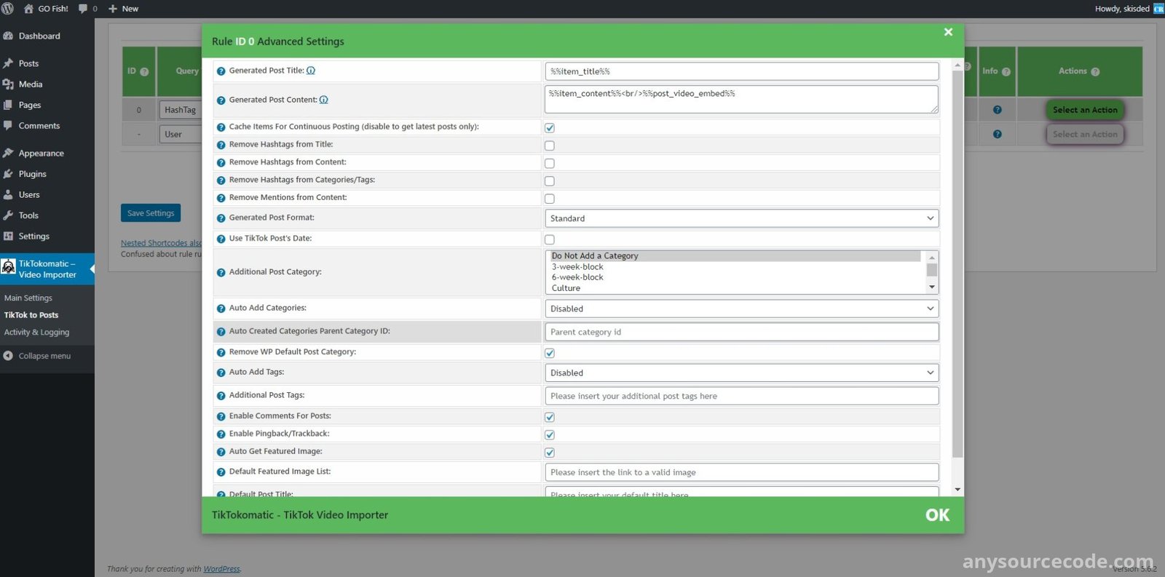
Task: Click help icon in Actions column header
Action: pyautogui.click(x=1095, y=71)
